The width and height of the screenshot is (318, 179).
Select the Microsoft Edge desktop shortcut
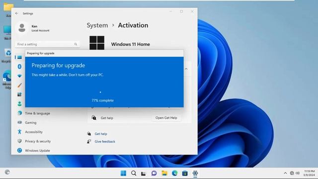tap(7, 80)
